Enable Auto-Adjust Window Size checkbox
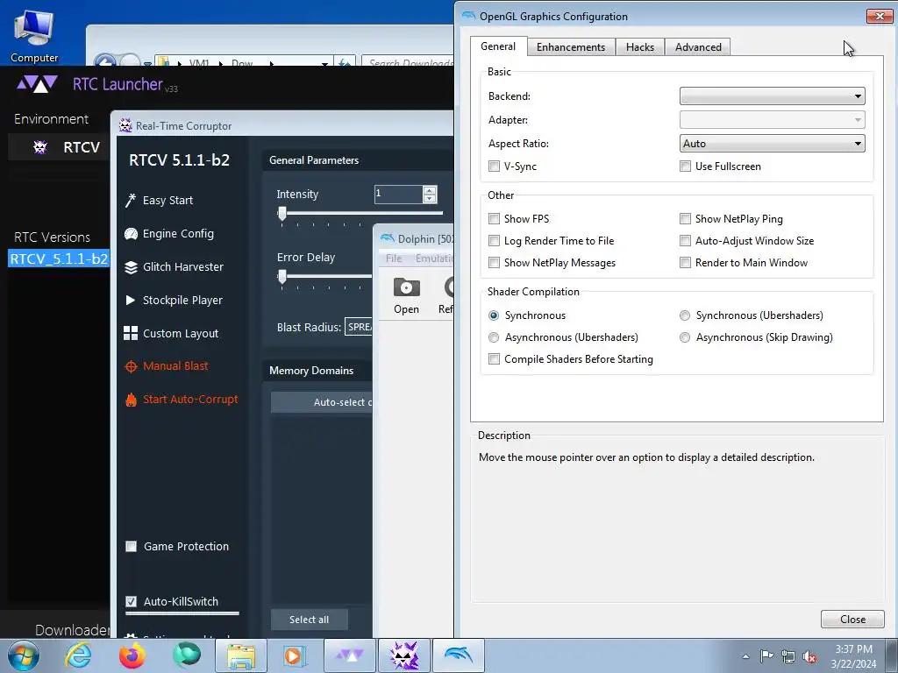This screenshot has height=673, width=898. pos(685,241)
